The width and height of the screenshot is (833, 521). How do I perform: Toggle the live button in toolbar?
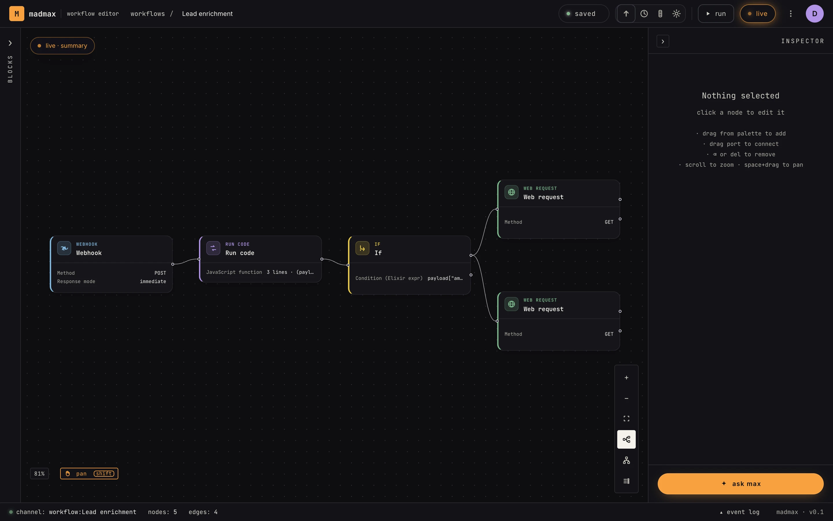(x=758, y=14)
